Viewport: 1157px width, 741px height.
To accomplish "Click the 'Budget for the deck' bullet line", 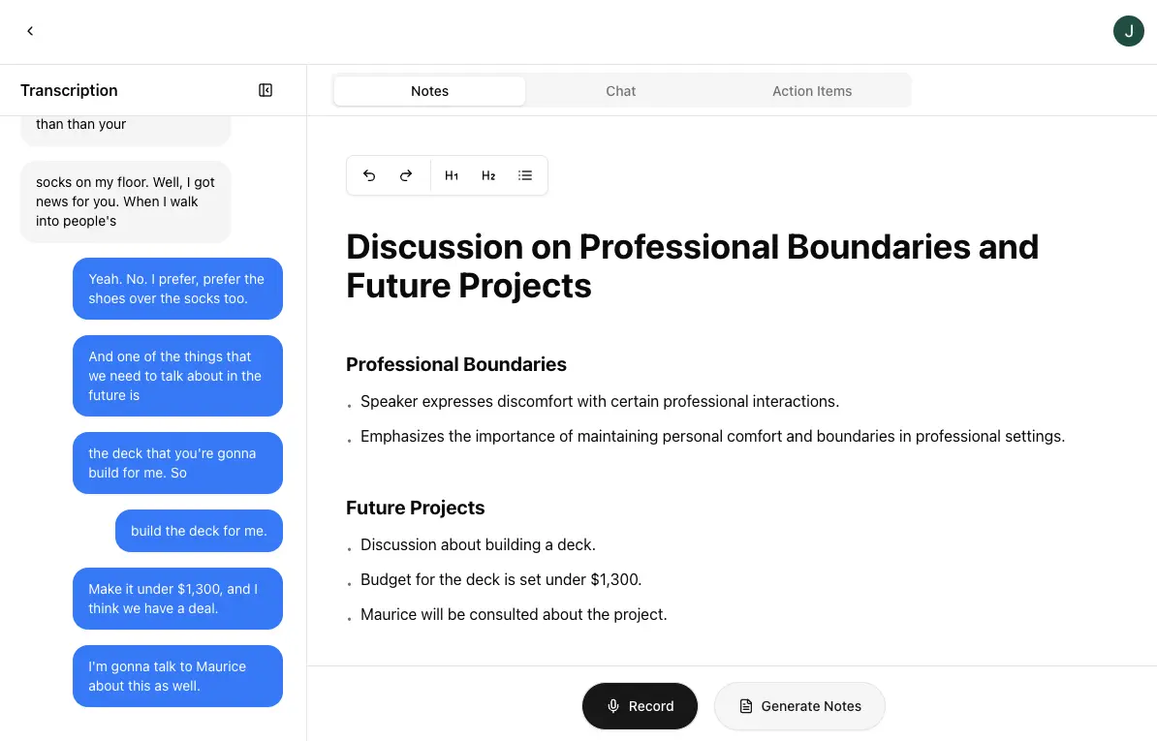I will coord(501,579).
